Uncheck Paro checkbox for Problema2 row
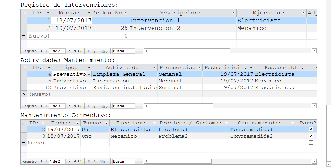 311,136
